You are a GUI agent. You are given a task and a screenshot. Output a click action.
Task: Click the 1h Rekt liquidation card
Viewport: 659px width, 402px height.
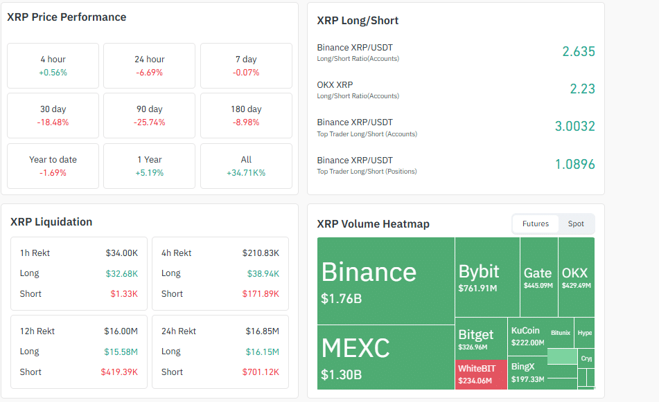78,273
